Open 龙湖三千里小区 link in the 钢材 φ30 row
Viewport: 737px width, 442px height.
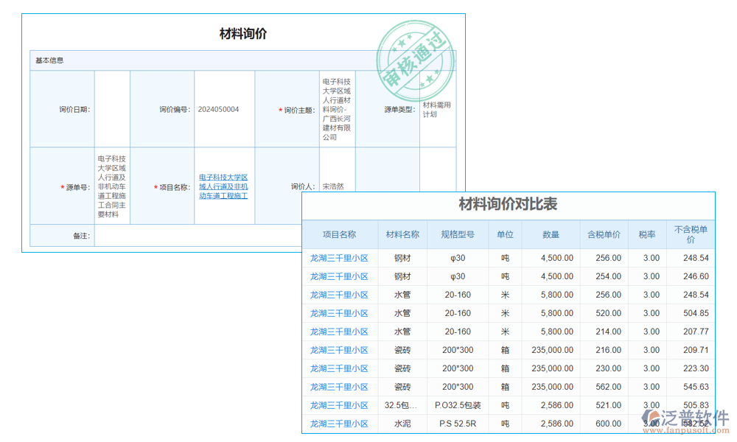click(338, 258)
